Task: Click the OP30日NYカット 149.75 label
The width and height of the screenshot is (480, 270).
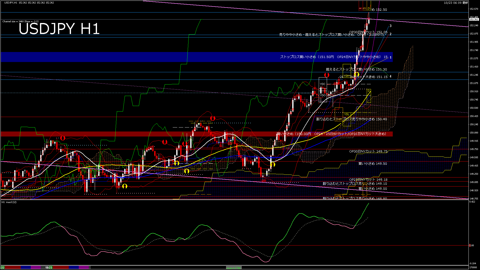Action: tap(368, 151)
